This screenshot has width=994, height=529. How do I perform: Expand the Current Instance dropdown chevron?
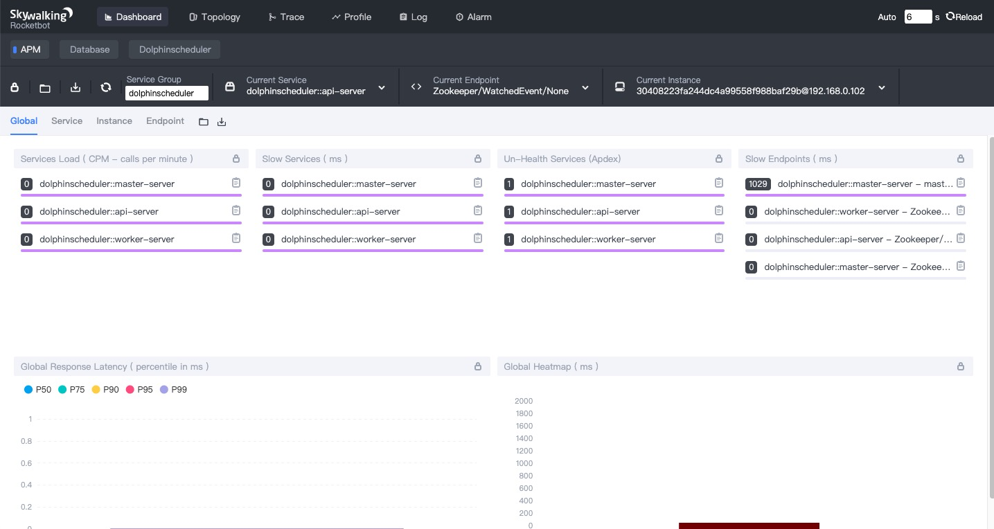click(x=882, y=88)
